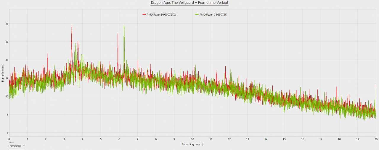The height and width of the screenshot is (150, 379).
Task: Click the y-axis tick label 12
Action: click(x=7, y=78)
